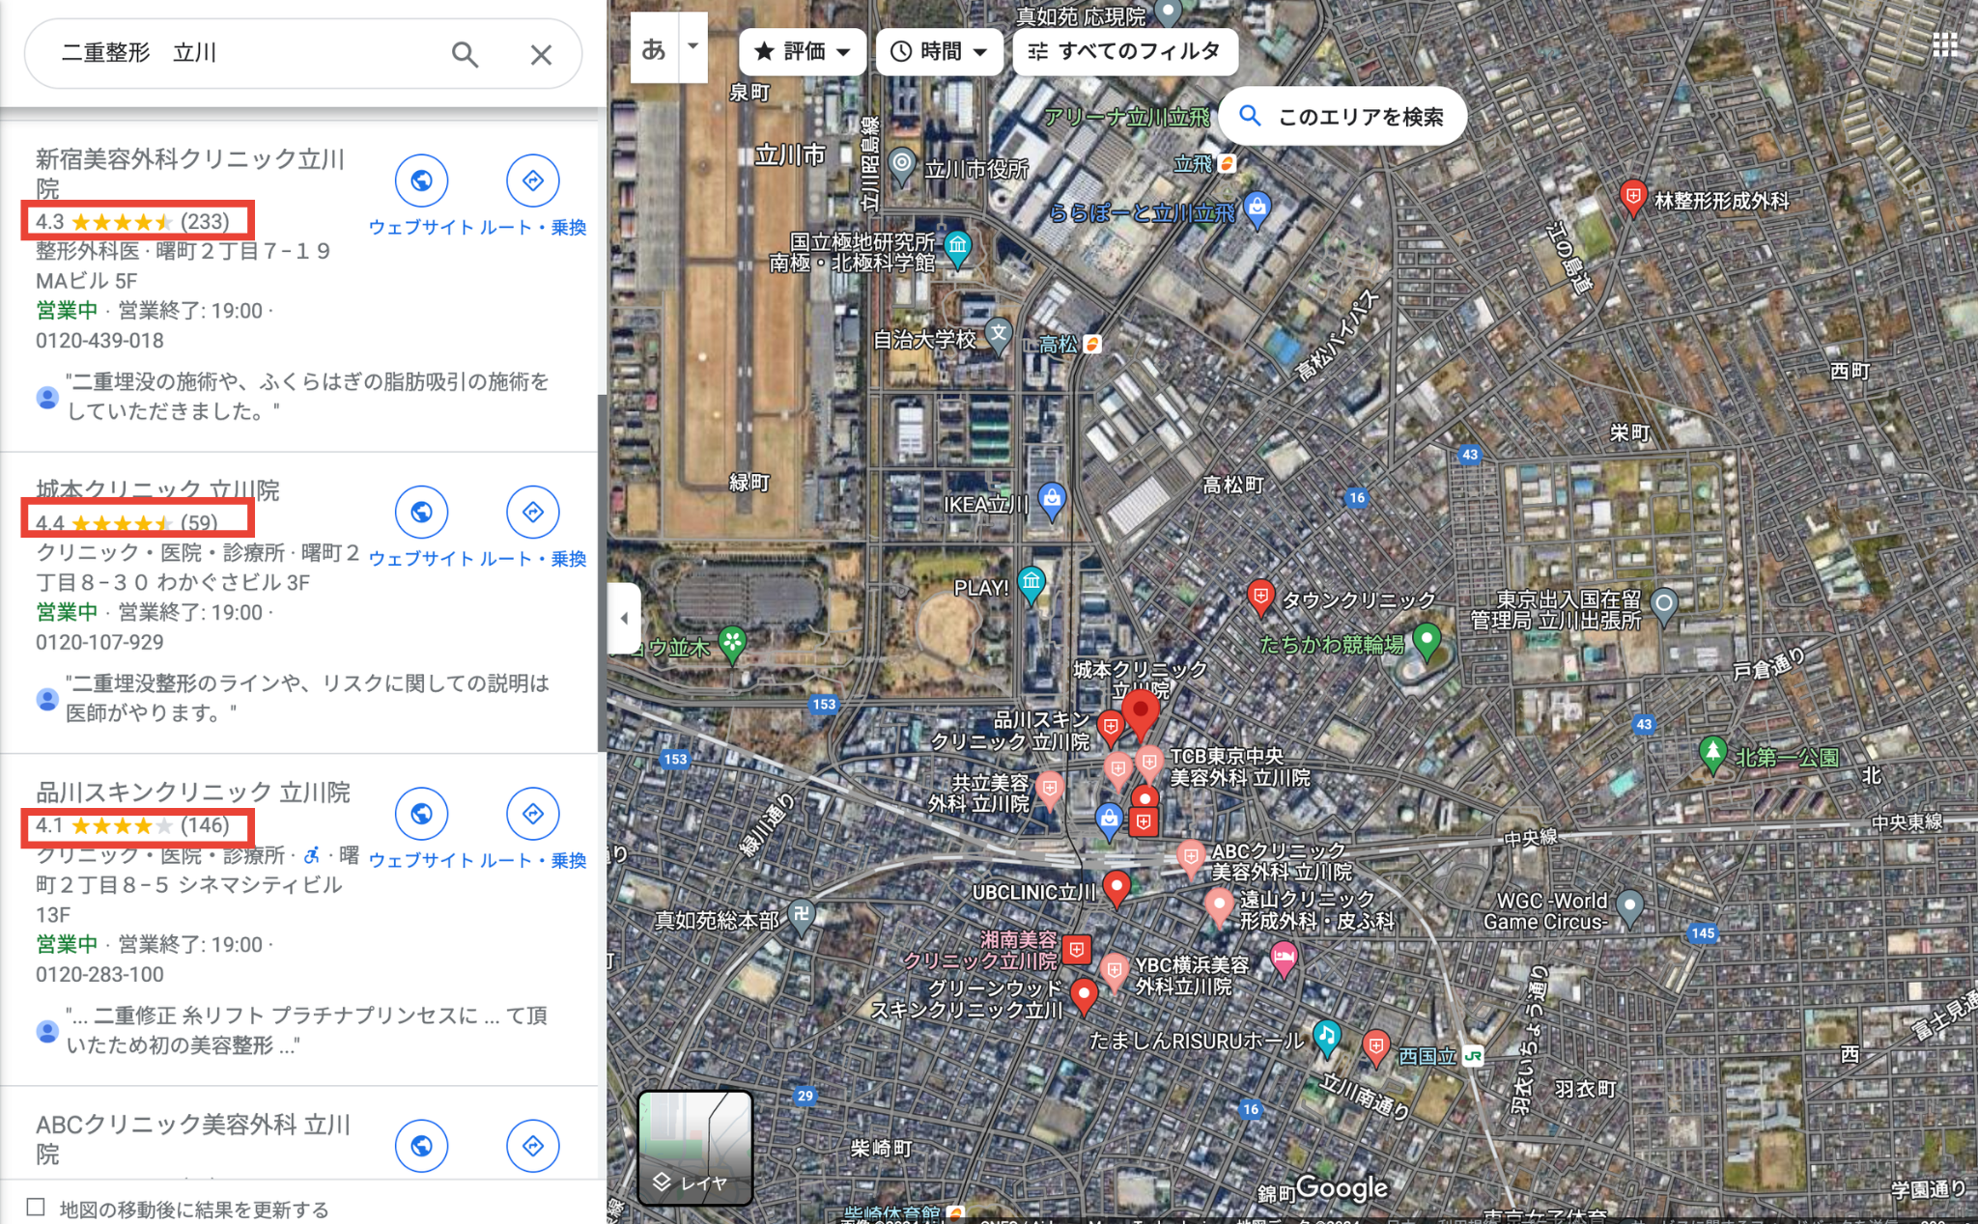The image size is (1978, 1224).
Task: Click 自治大学校 school marker
Action: [x=998, y=335]
